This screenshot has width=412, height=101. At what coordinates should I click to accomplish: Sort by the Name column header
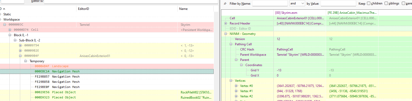coord(196,9)
